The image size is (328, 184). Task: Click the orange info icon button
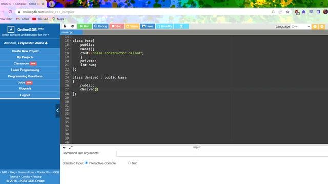(315, 26)
